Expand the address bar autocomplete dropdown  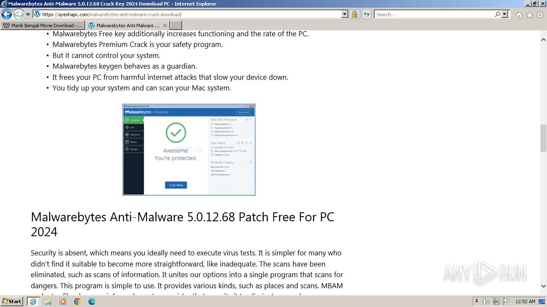pos(345,14)
